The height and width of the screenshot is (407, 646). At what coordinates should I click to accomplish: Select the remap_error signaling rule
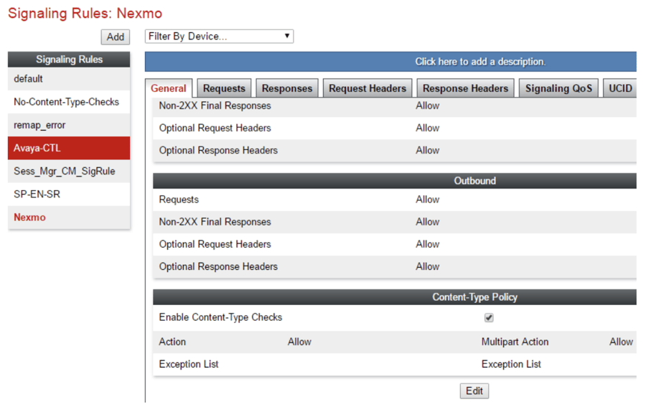pyautogui.click(x=69, y=125)
